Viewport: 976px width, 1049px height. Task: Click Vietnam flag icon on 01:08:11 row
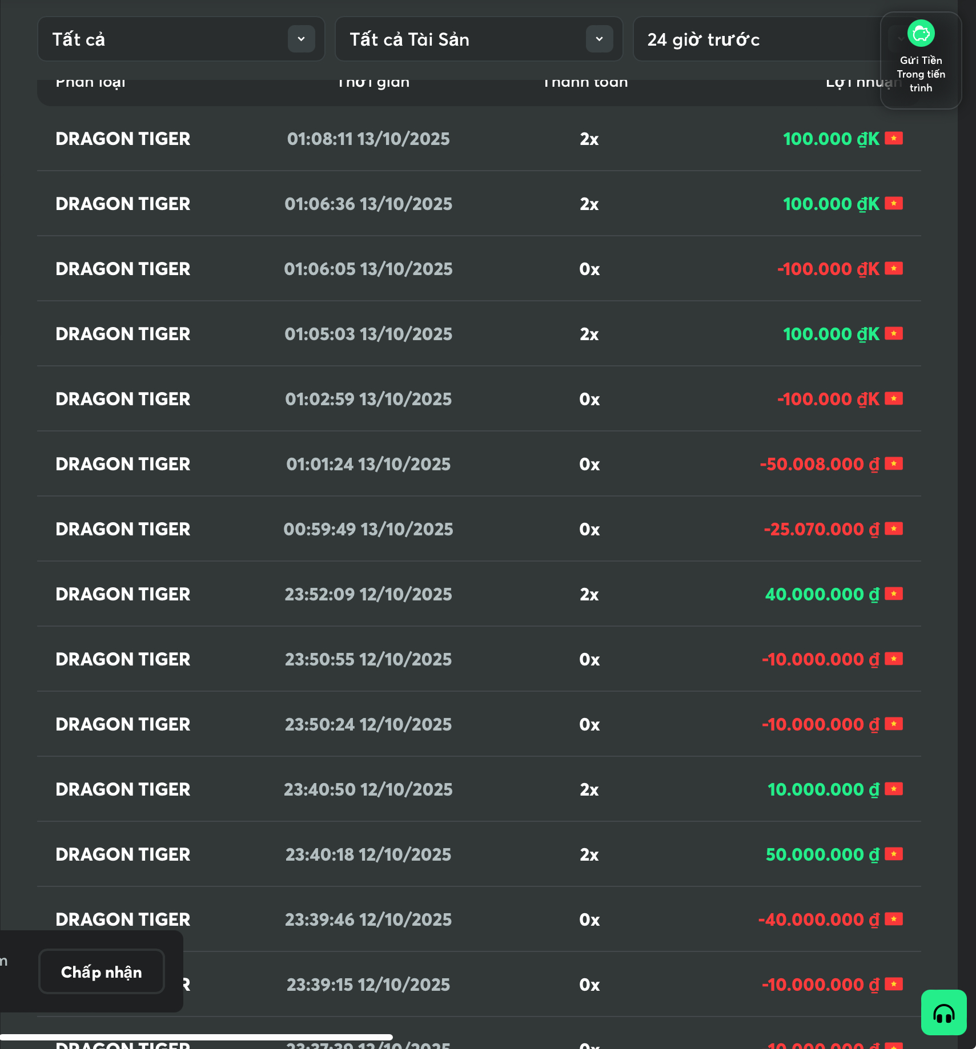click(894, 139)
